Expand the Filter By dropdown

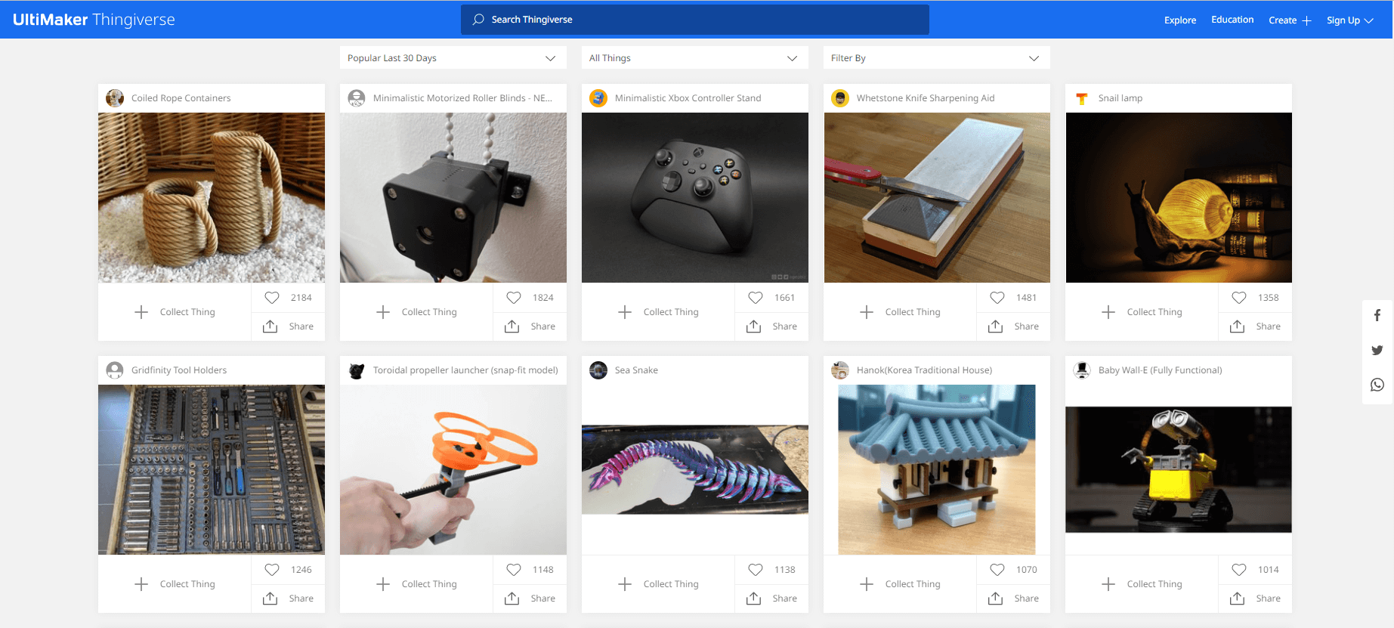937,58
